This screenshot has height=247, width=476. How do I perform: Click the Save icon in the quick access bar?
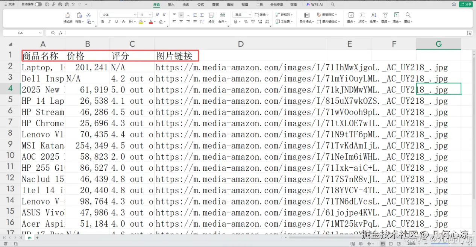(x=47, y=5)
